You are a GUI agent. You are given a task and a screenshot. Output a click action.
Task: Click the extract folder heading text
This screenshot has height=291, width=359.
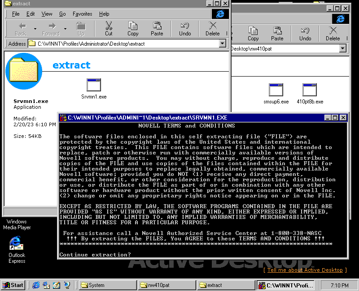[x=71, y=65]
